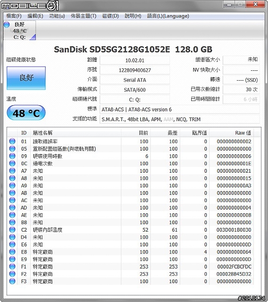Click the status icon for attribute 05
Viewport: 268px width, 302px height.
point(12,149)
